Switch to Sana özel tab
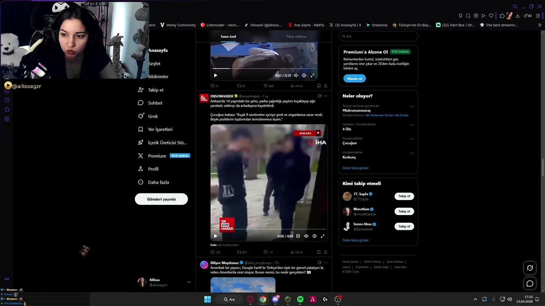 coord(228,37)
